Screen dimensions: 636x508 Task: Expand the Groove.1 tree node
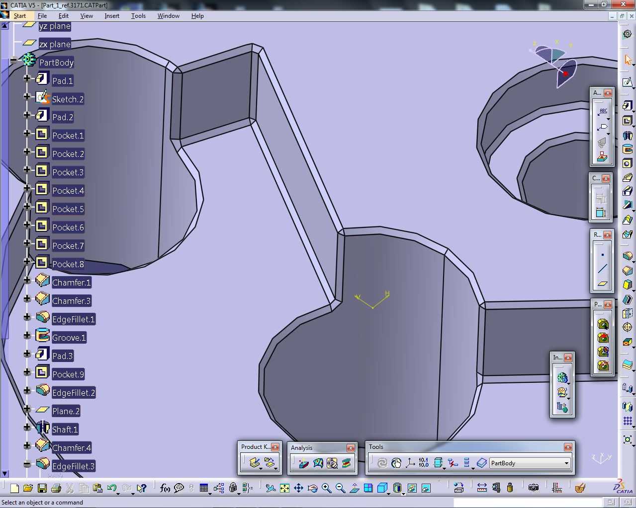coord(27,336)
